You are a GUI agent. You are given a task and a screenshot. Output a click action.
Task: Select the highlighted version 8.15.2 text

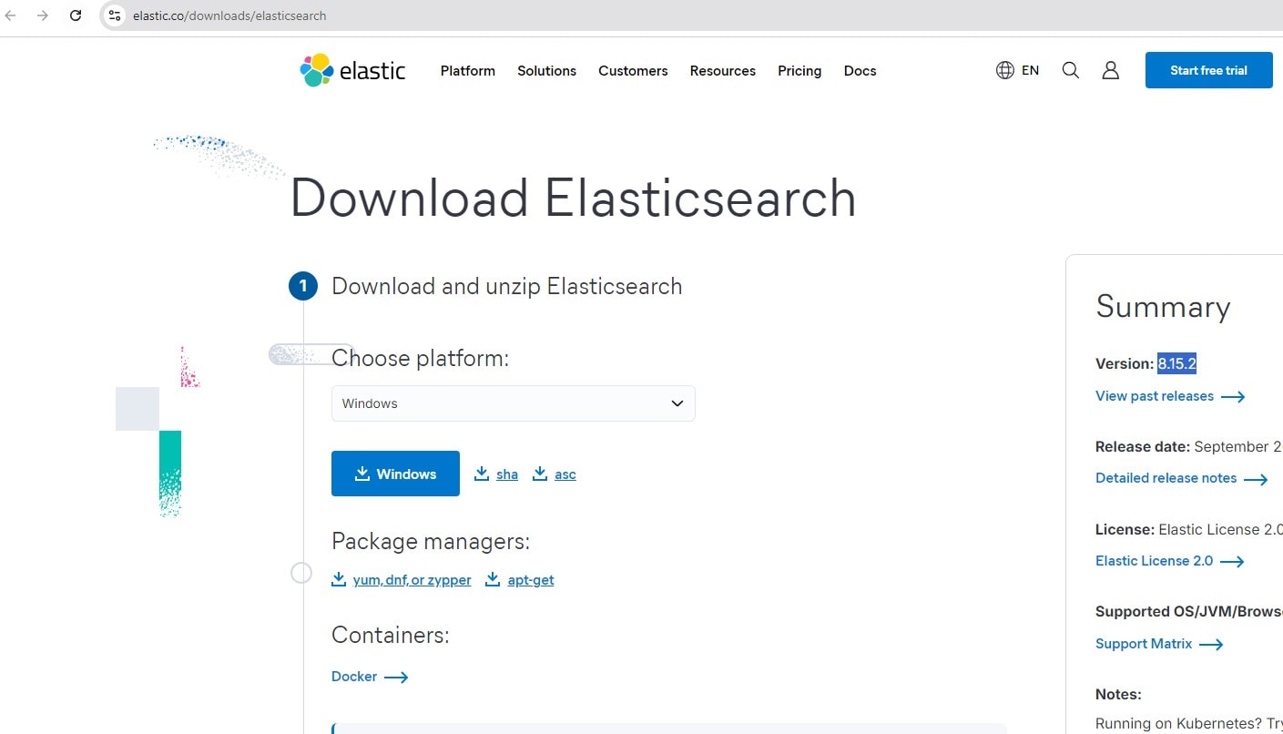[x=1176, y=363]
